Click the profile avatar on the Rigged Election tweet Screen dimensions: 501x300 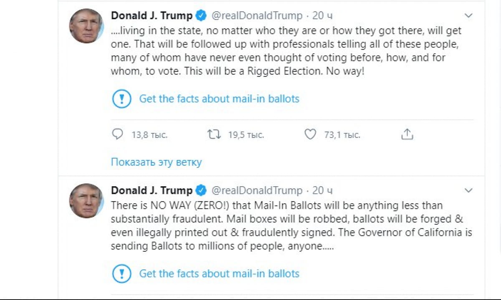(86, 26)
